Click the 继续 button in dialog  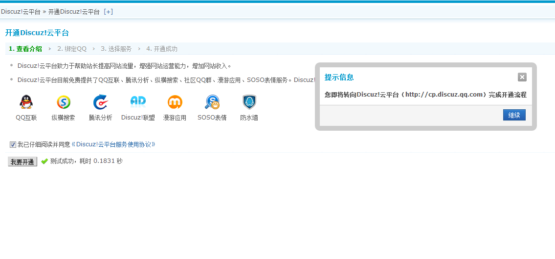click(x=514, y=115)
